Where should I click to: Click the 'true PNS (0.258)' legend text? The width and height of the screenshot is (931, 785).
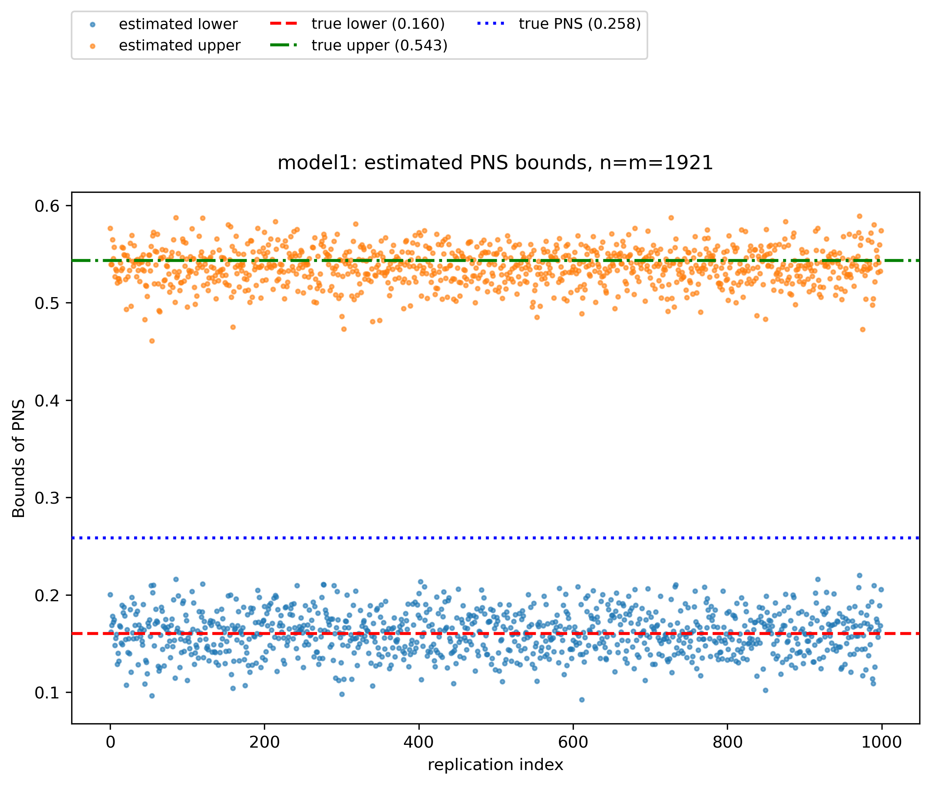[x=580, y=24]
